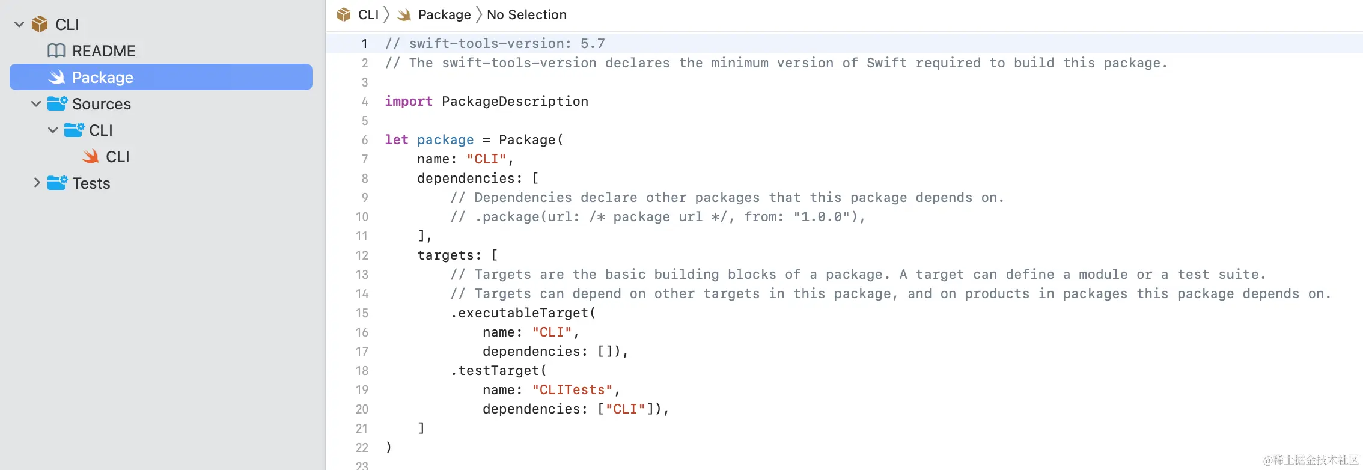Open the No Selection breadcrumb menu
Image resolution: width=1363 pixels, height=470 pixels.
pyautogui.click(x=526, y=14)
